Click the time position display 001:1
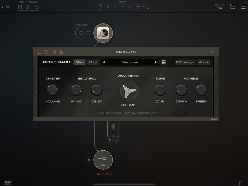The height and width of the screenshot is (186, 248). 22,2
